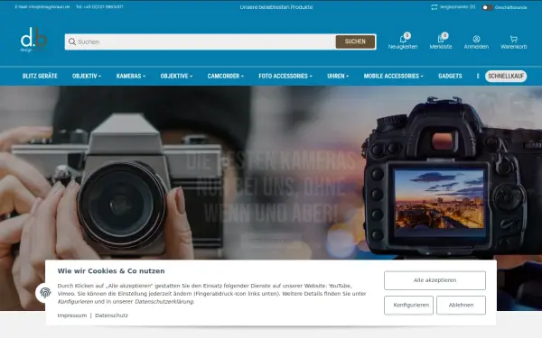
Task: Click the magnifying glass search icon
Action: (x=72, y=41)
